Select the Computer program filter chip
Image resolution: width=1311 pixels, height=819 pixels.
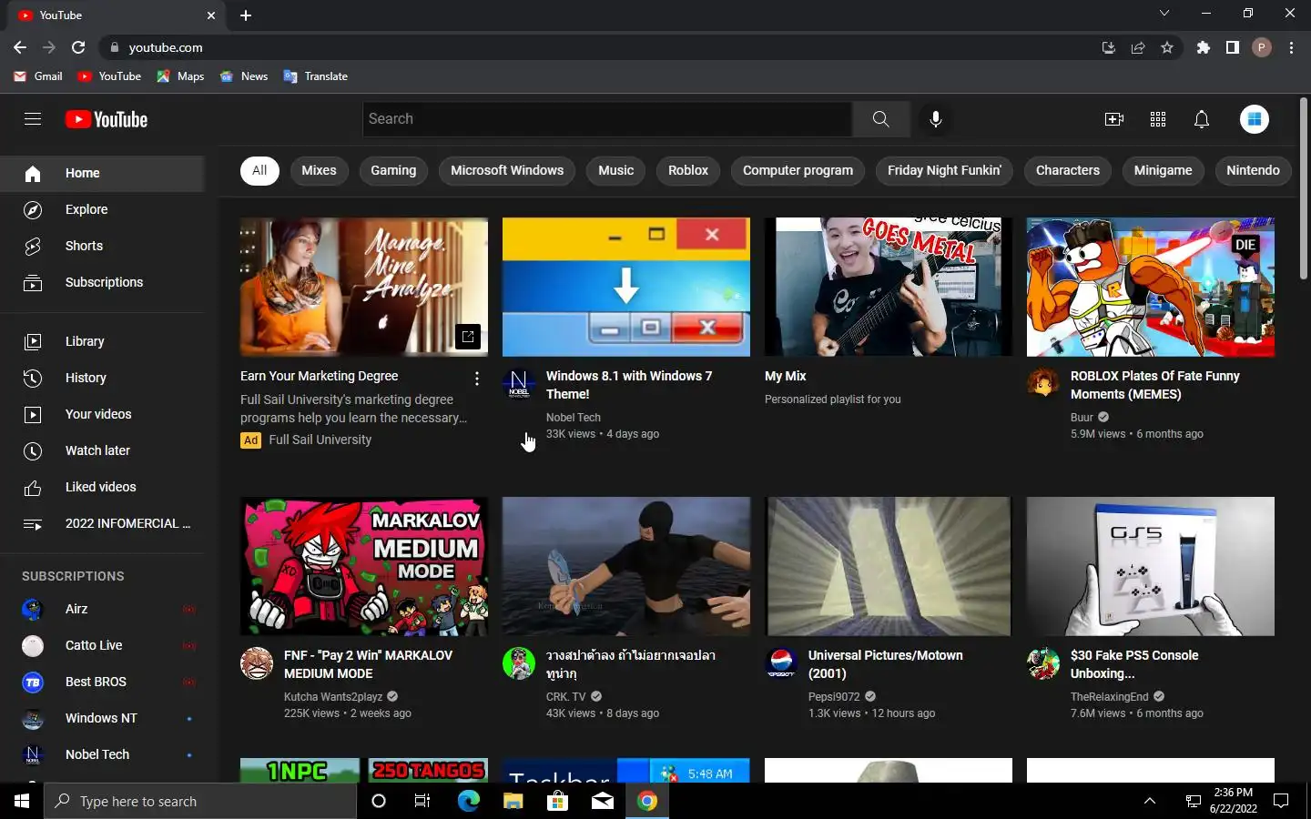pyautogui.click(x=798, y=170)
